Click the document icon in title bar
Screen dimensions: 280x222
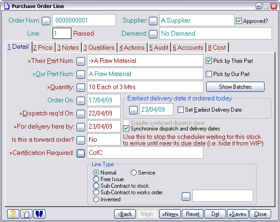(7, 6)
